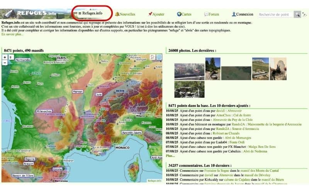Click 'Plus...' under latest added points
The width and height of the screenshot is (309, 193).
[170, 156]
